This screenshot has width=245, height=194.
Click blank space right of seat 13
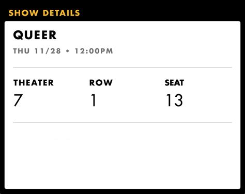pos(210,100)
